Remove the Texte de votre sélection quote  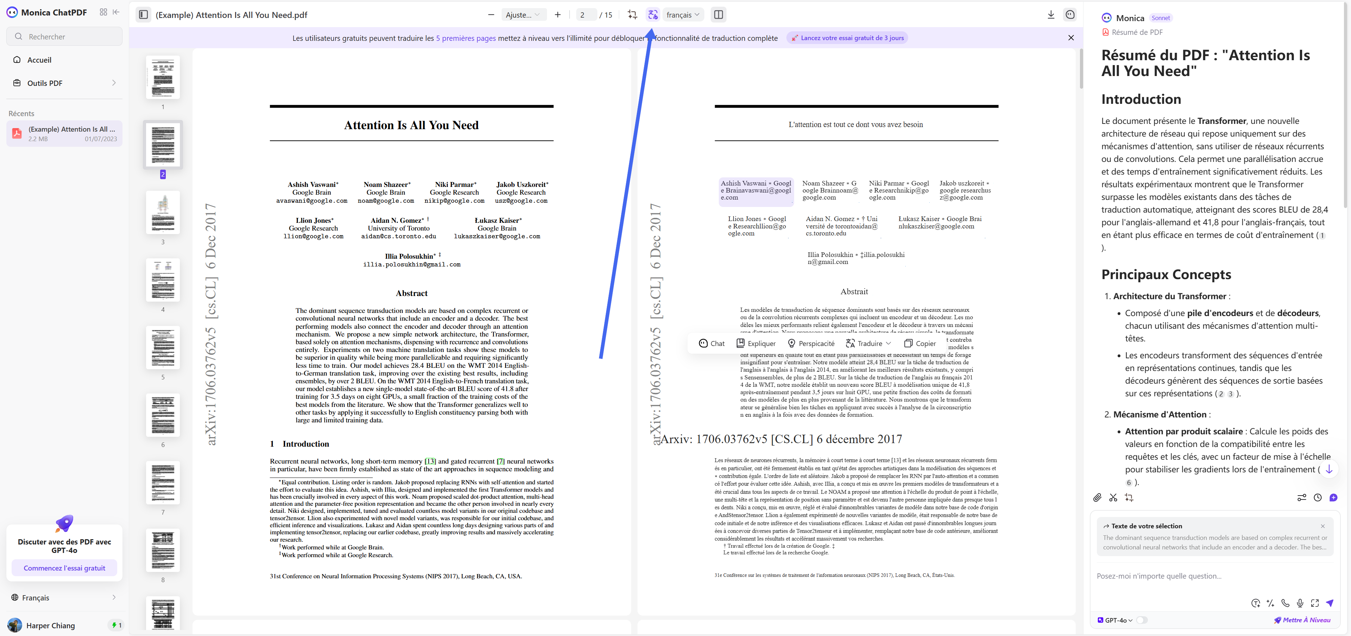coord(1322,526)
